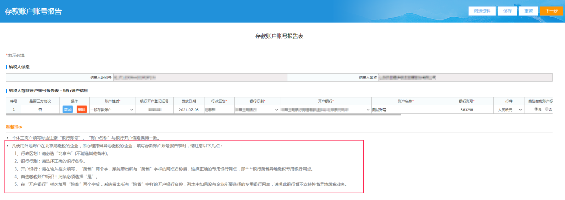This screenshot has height=200, width=565.
Task: Click the 附送资料 button
Action: click(x=482, y=11)
